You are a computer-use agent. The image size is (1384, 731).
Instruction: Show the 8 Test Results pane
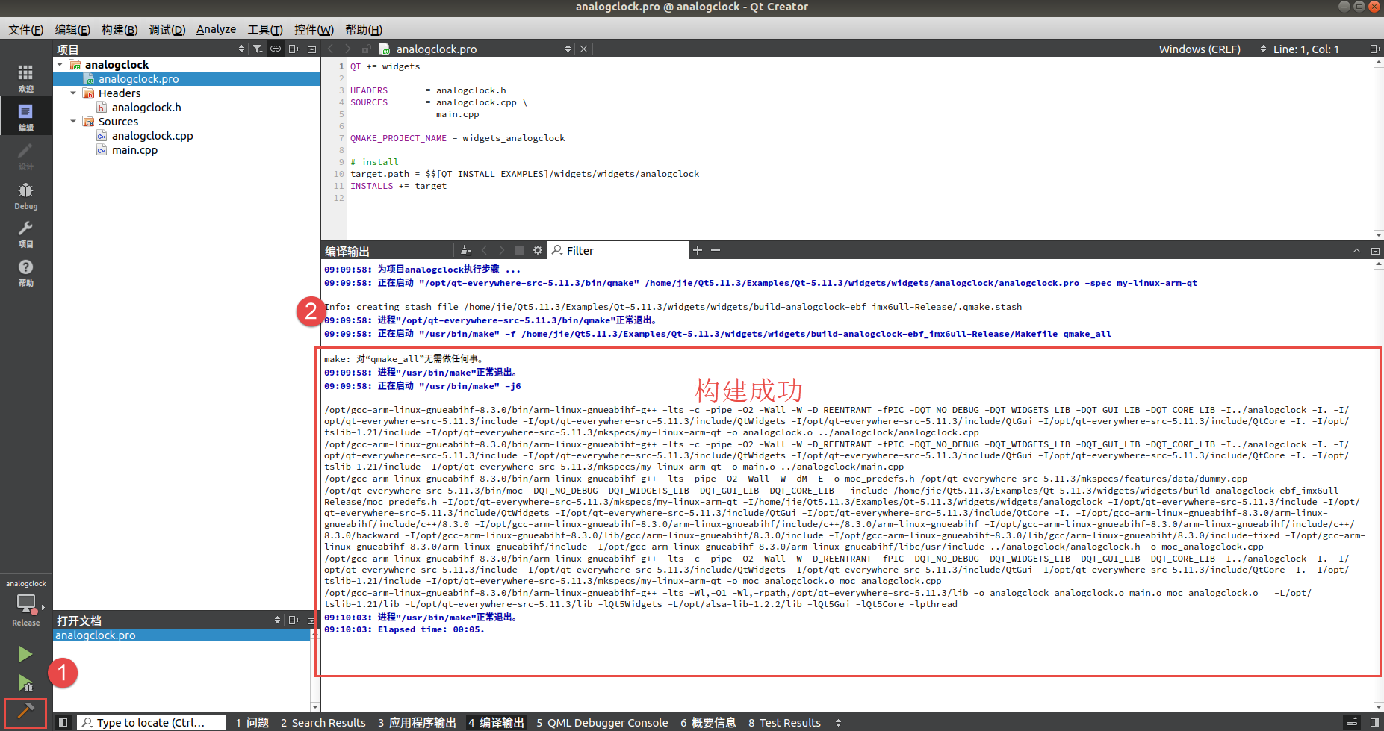tap(784, 722)
